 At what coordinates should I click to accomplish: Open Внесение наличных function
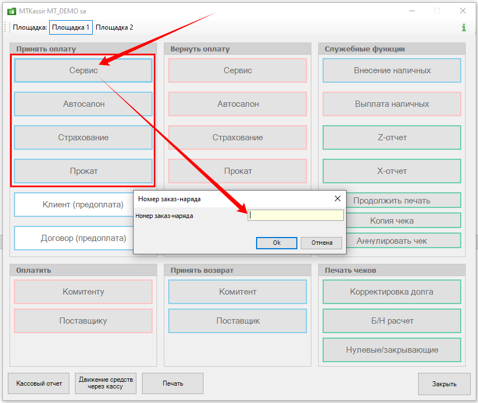(x=392, y=70)
